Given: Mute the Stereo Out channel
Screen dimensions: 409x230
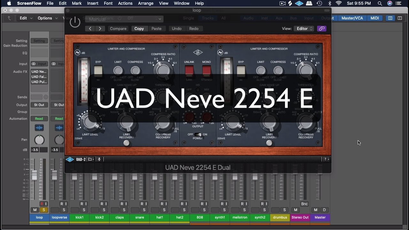Looking at the screenshot, I should pos(296,210).
